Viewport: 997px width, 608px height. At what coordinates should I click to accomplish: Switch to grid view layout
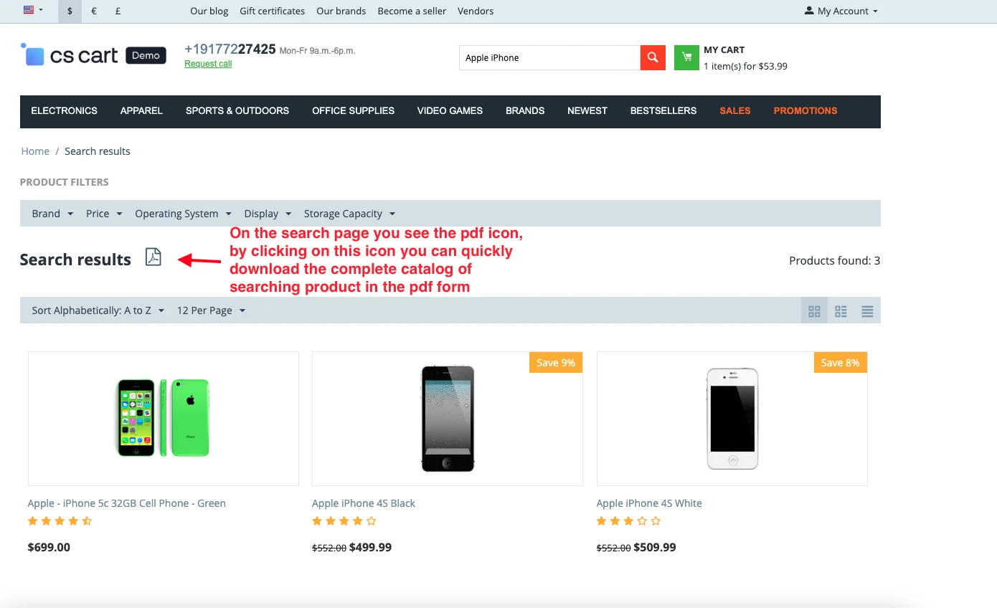[814, 311]
